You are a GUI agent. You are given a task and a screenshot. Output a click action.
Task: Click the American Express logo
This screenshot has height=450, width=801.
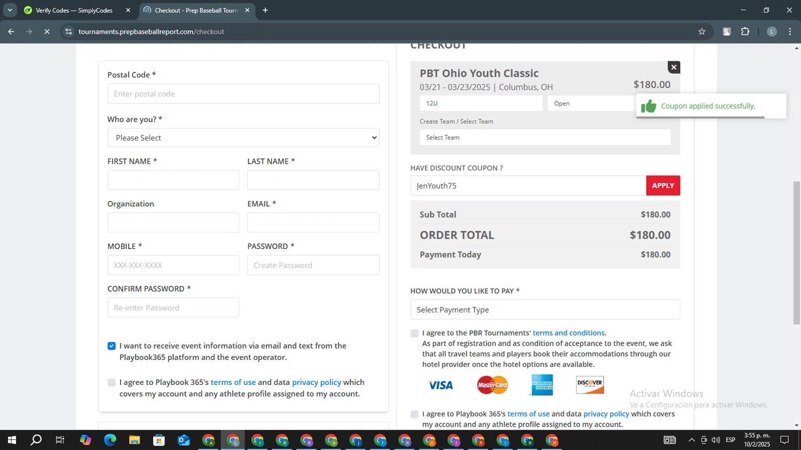(x=542, y=385)
